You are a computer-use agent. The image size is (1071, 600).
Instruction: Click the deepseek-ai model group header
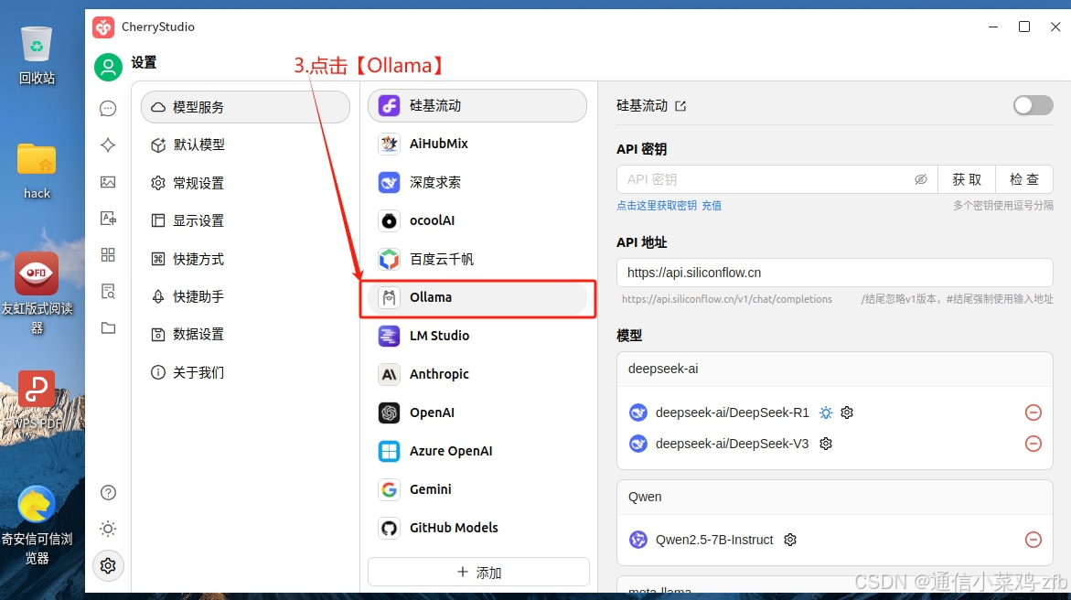(x=835, y=369)
